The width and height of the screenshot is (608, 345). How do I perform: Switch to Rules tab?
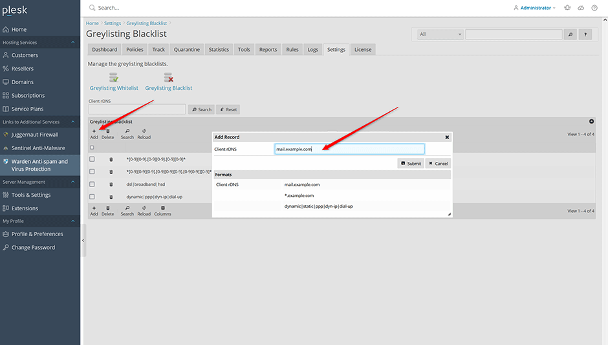pos(292,50)
